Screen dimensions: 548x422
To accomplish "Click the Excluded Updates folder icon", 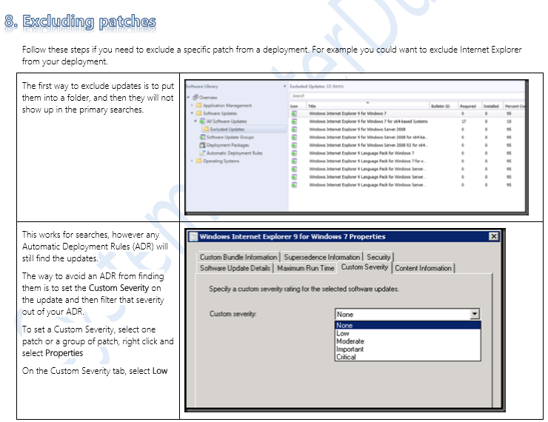I will 206,130.
